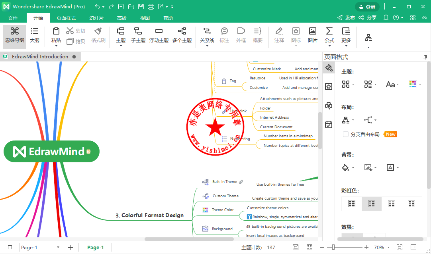Switch to the 思维导图 mind map view

15,36
